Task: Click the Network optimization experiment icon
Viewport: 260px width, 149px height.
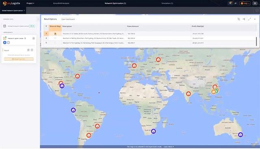Action: 4,38
